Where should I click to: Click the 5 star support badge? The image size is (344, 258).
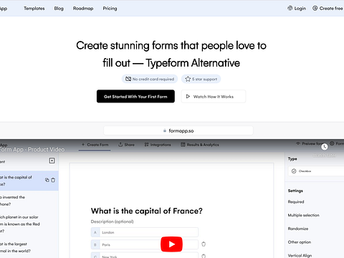tap(201, 79)
